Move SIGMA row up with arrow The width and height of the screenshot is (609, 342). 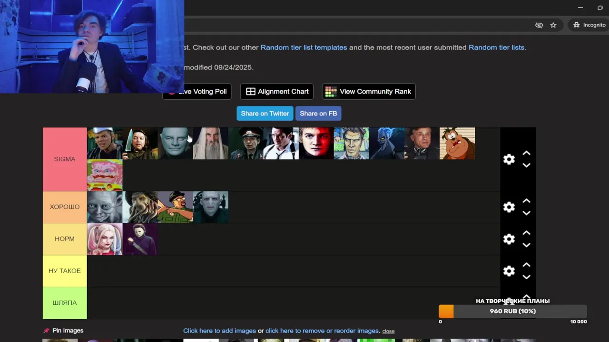coord(526,153)
